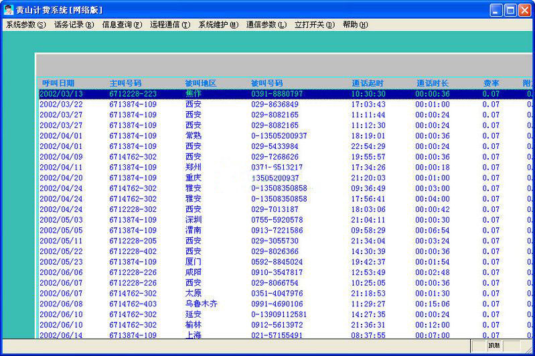Click the 呼叫日期 column header

tap(58, 83)
